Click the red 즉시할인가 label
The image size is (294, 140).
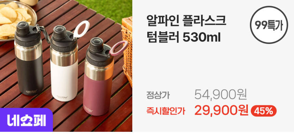coord(166,111)
